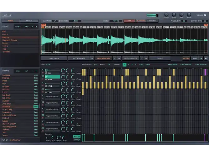Click Select Notes

coord(172,65)
